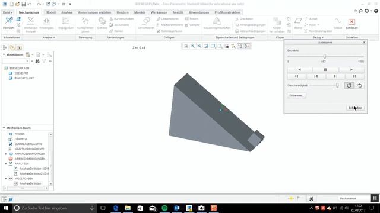Open the Wiedergabe playback tool
Screen dimensions: 380x213
pos(46,24)
